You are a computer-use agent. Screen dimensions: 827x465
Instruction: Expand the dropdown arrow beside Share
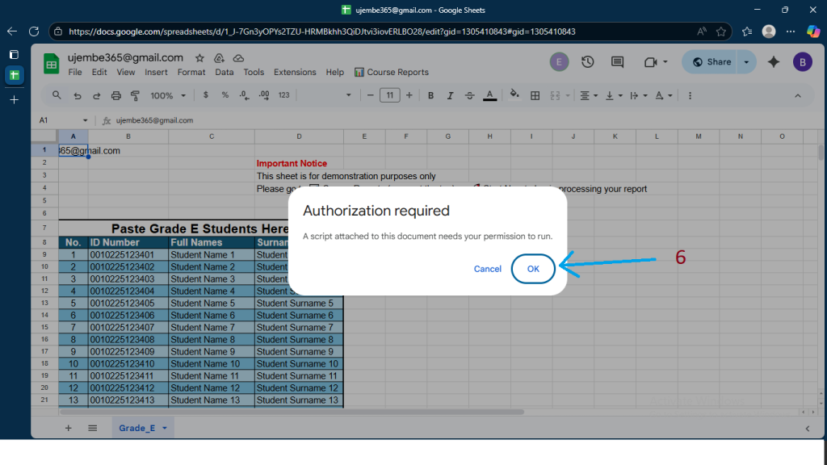tap(746, 62)
